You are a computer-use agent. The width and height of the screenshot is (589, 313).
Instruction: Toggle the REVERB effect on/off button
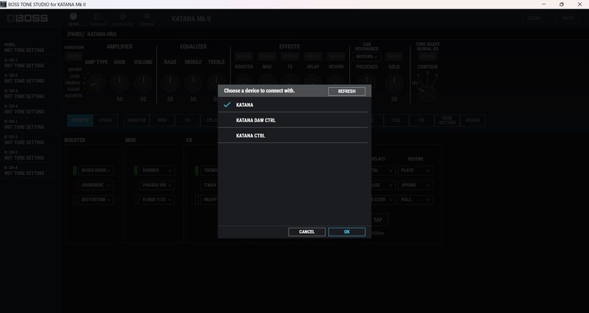(336, 56)
